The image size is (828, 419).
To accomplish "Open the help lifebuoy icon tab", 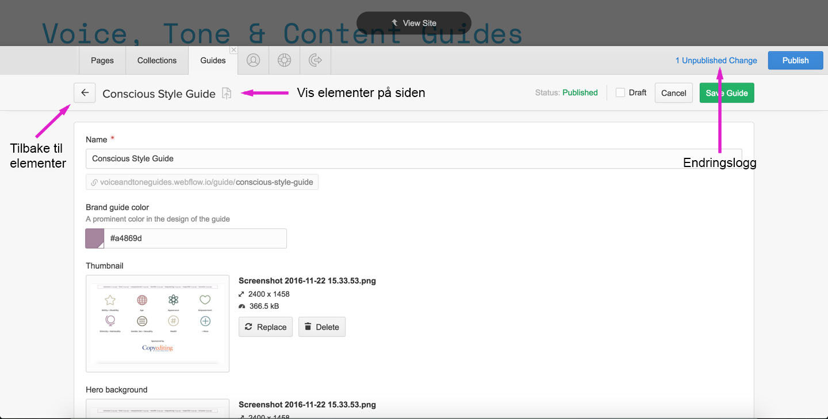I will click(x=285, y=60).
